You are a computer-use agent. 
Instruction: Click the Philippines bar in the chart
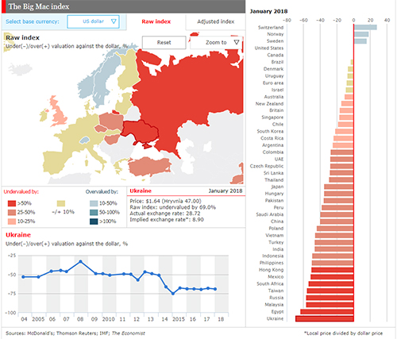click(x=333, y=263)
